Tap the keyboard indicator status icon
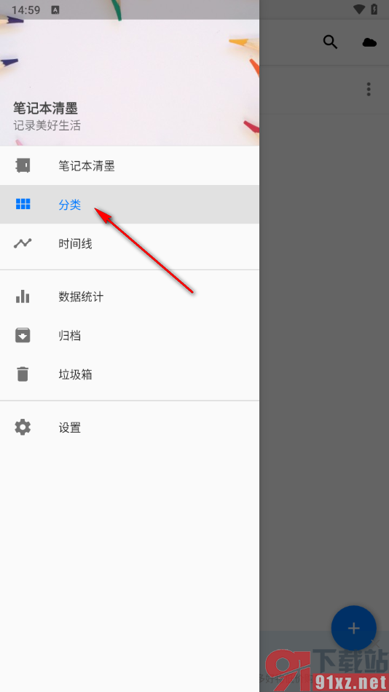The image size is (389, 692). (55, 9)
